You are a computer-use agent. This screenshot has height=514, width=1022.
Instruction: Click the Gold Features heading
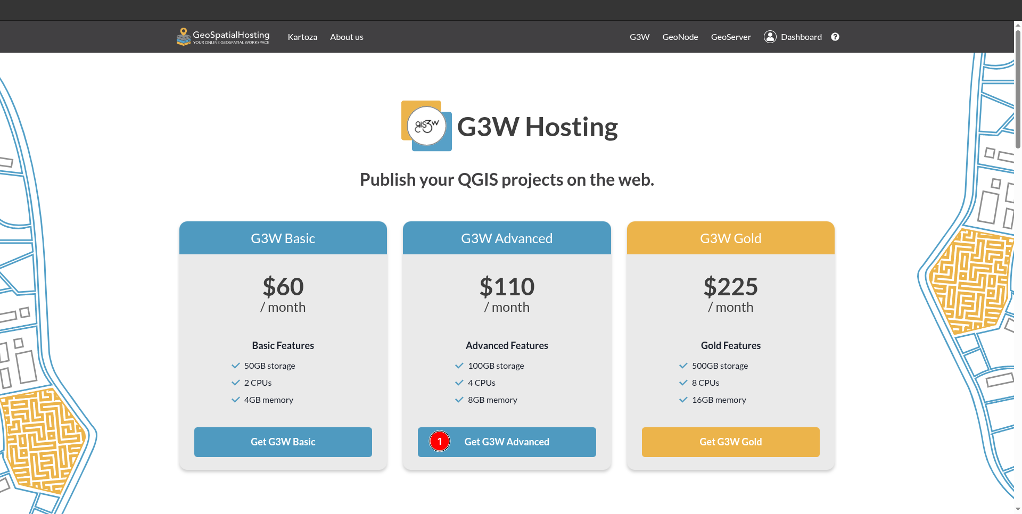point(731,345)
